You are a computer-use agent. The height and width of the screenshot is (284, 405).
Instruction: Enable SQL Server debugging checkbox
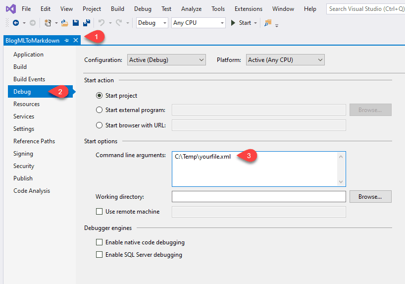(99, 255)
